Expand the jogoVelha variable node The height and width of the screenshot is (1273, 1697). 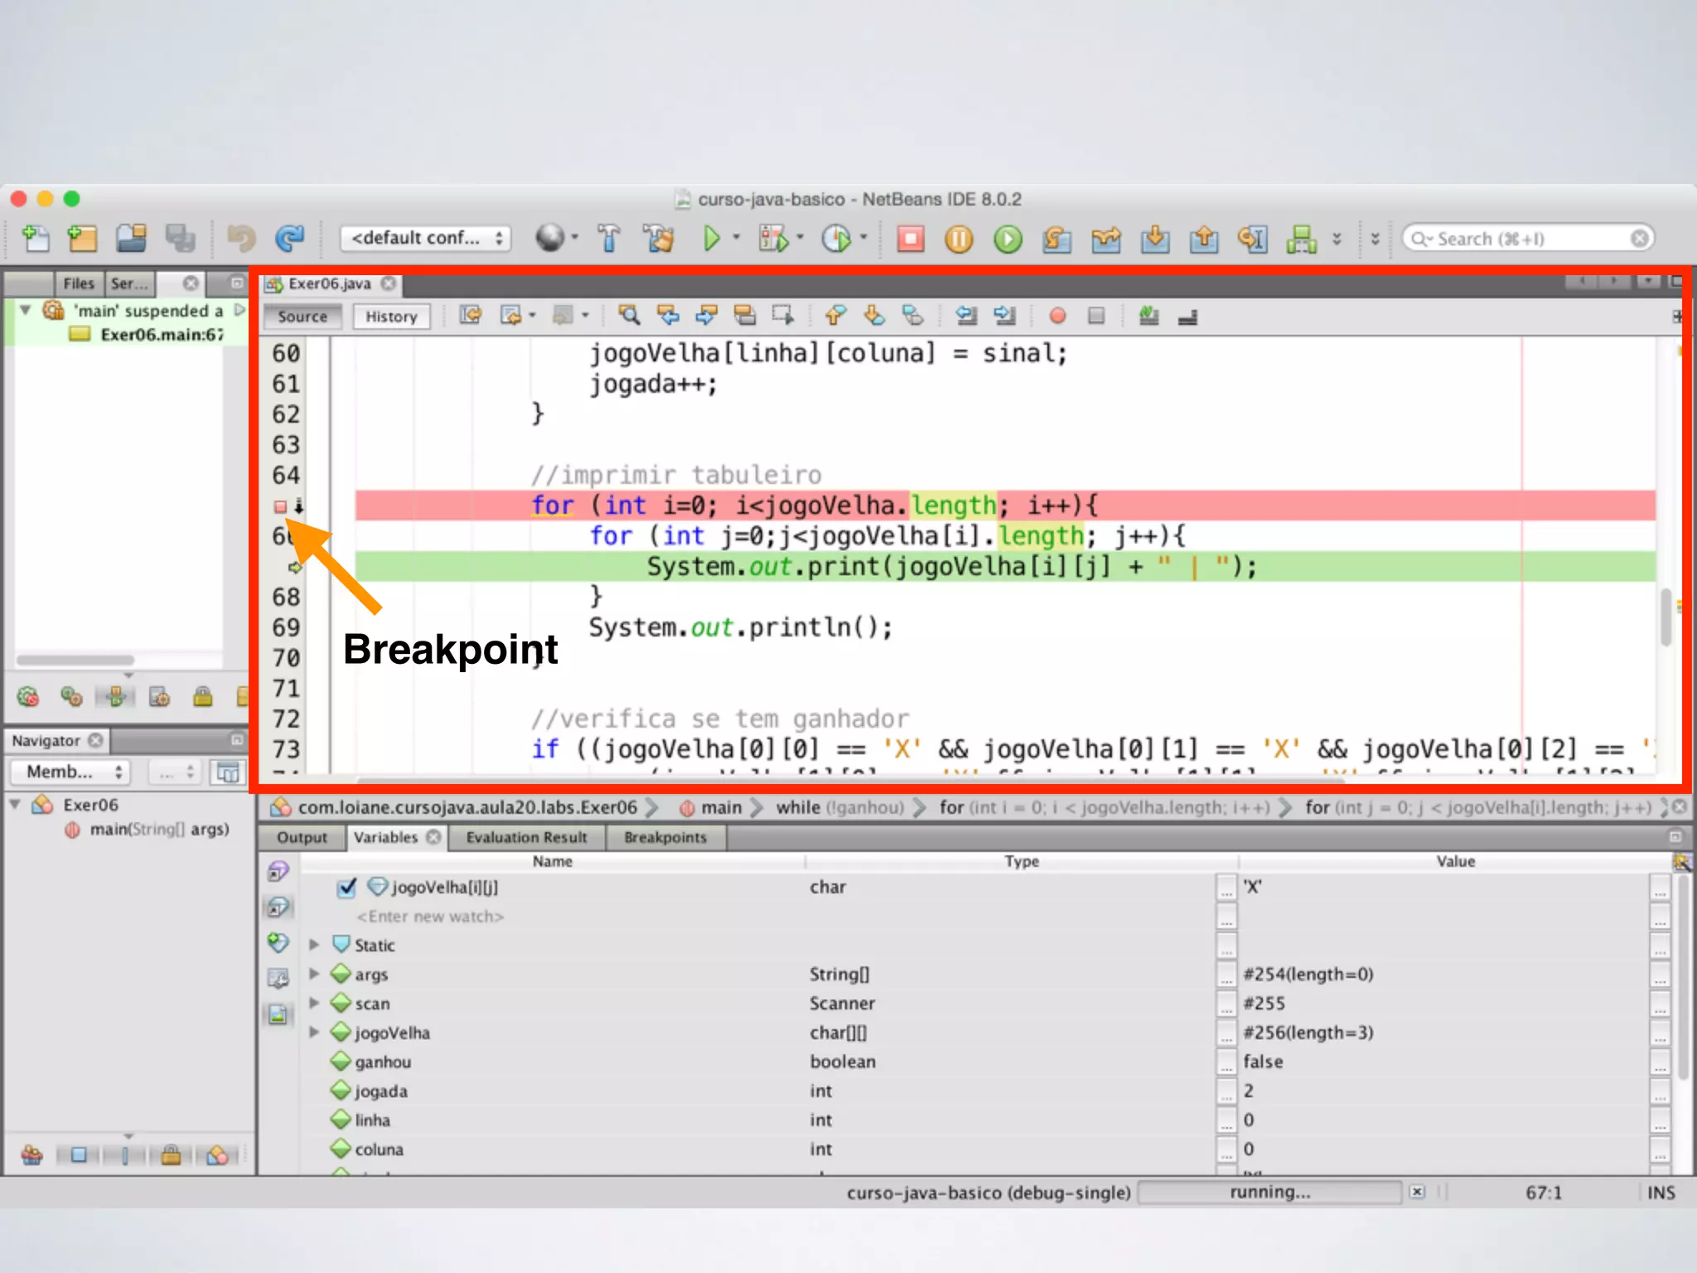[x=314, y=1033]
